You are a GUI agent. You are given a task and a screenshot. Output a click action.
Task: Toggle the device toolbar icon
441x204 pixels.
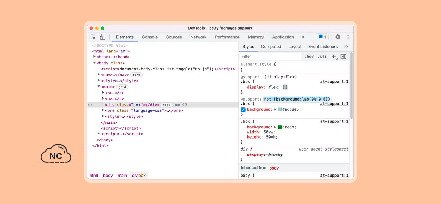click(x=103, y=37)
